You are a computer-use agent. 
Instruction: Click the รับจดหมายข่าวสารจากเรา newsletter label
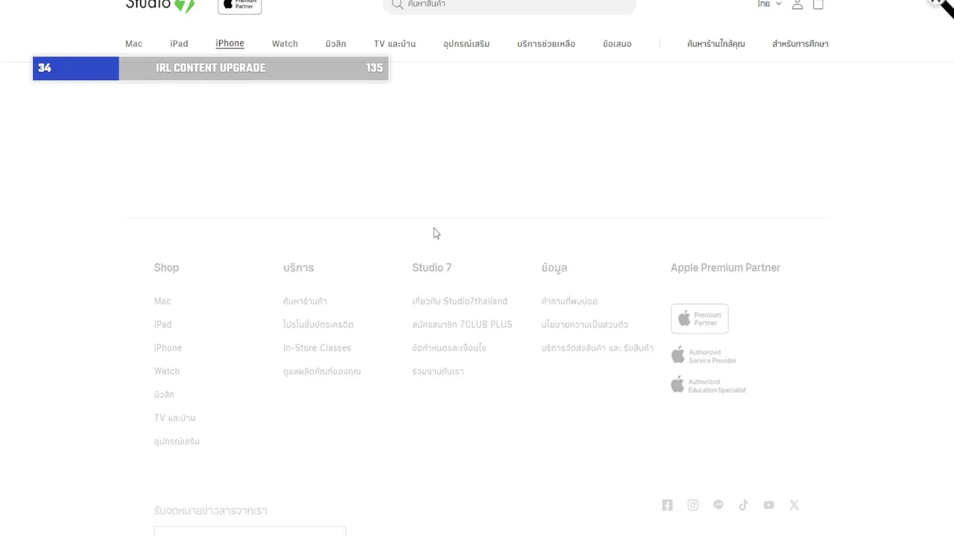point(210,511)
